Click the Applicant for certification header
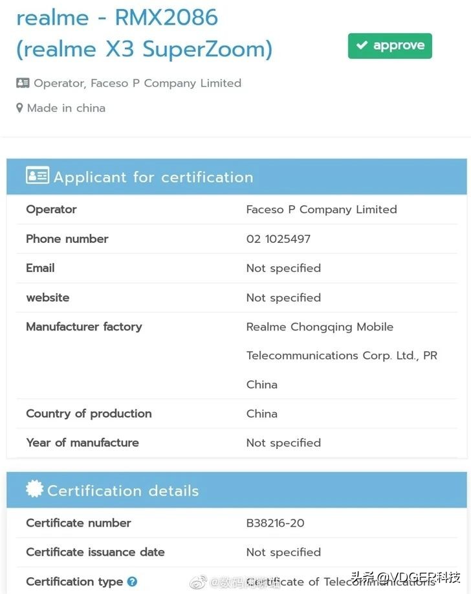The height and width of the screenshot is (594, 471). pyautogui.click(x=236, y=177)
